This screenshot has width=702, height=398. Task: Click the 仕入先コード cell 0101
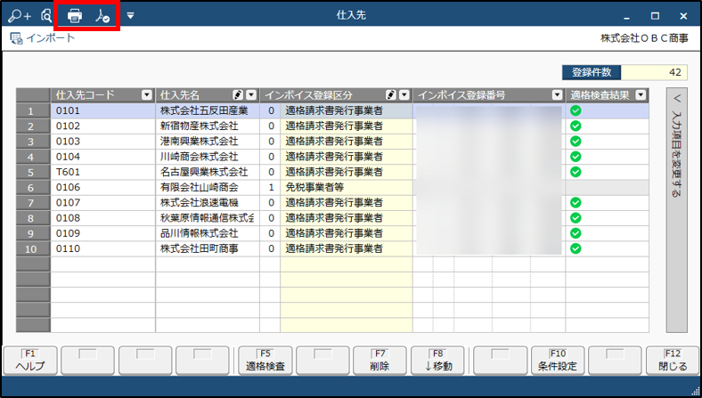[103, 110]
